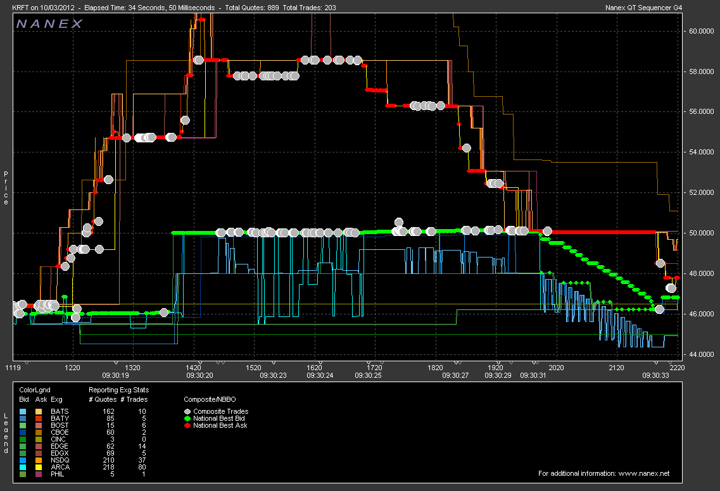Click the National Best Bid green marker
This screenshot has width=720, height=491.
[x=187, y=418]
